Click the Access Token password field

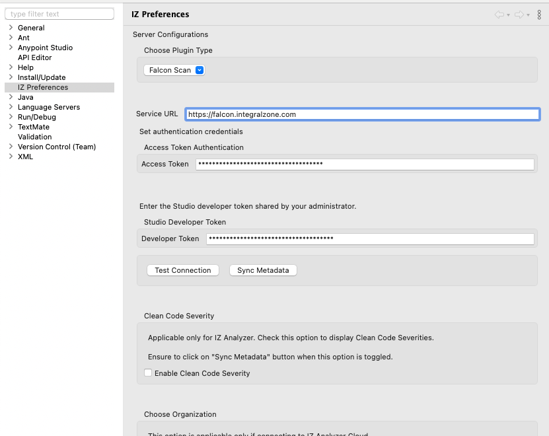365,164
